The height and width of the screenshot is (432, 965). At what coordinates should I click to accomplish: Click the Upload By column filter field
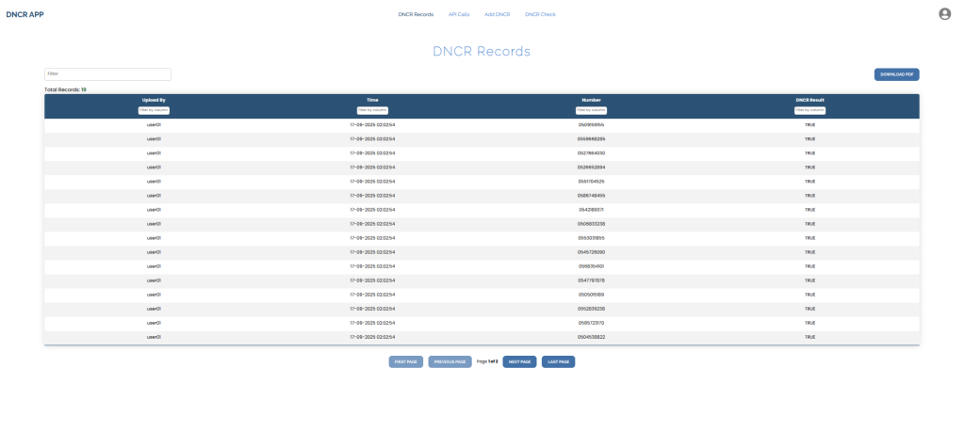click(154, 110)
